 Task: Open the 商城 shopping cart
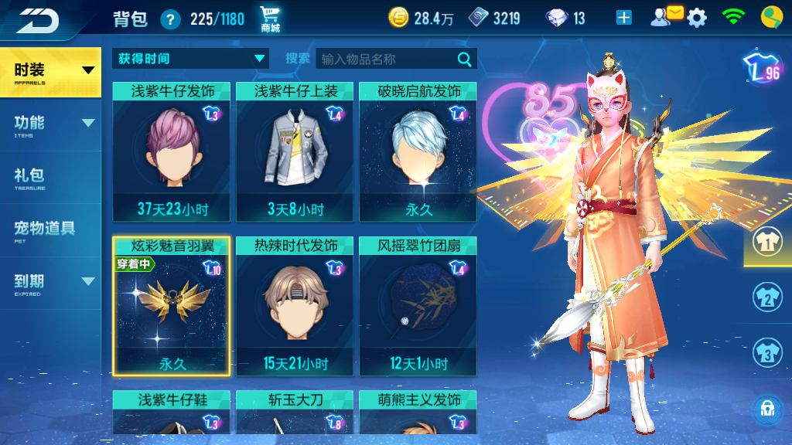[270, 19]
